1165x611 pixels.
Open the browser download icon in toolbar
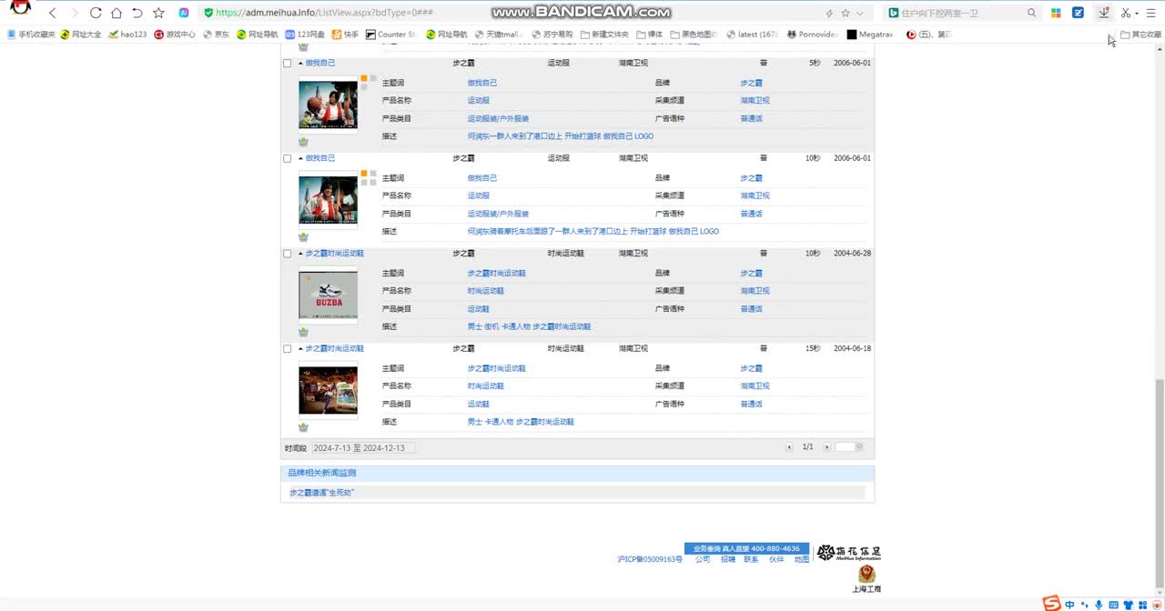1103,13
